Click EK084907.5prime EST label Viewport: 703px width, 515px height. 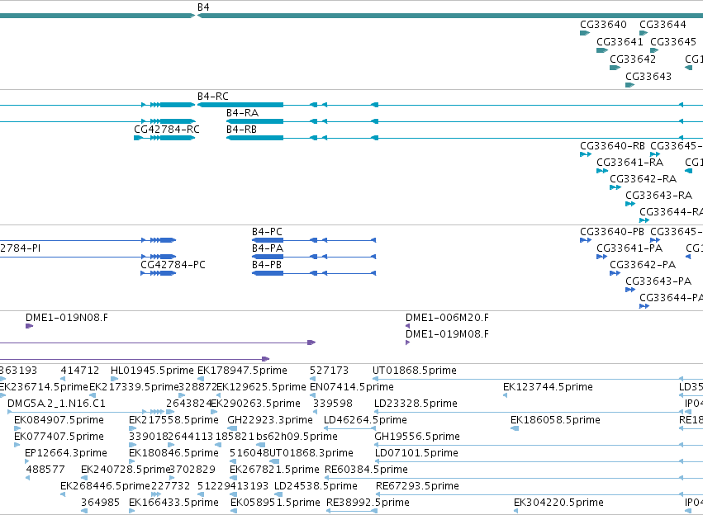point(59,421)
